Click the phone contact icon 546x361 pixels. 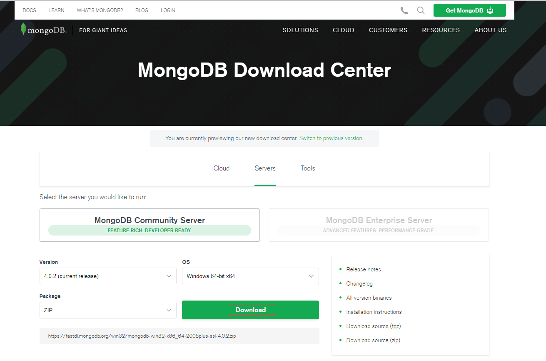pos(404,10)
